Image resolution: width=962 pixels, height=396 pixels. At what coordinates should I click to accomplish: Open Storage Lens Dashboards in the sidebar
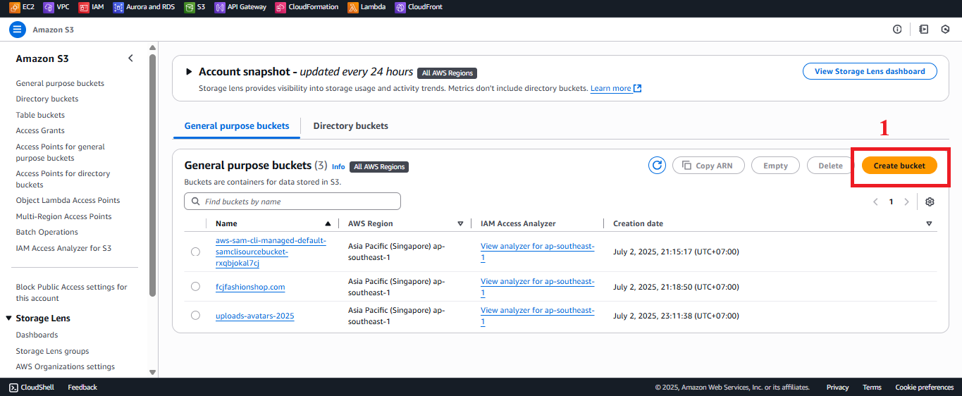coord(37,335)
